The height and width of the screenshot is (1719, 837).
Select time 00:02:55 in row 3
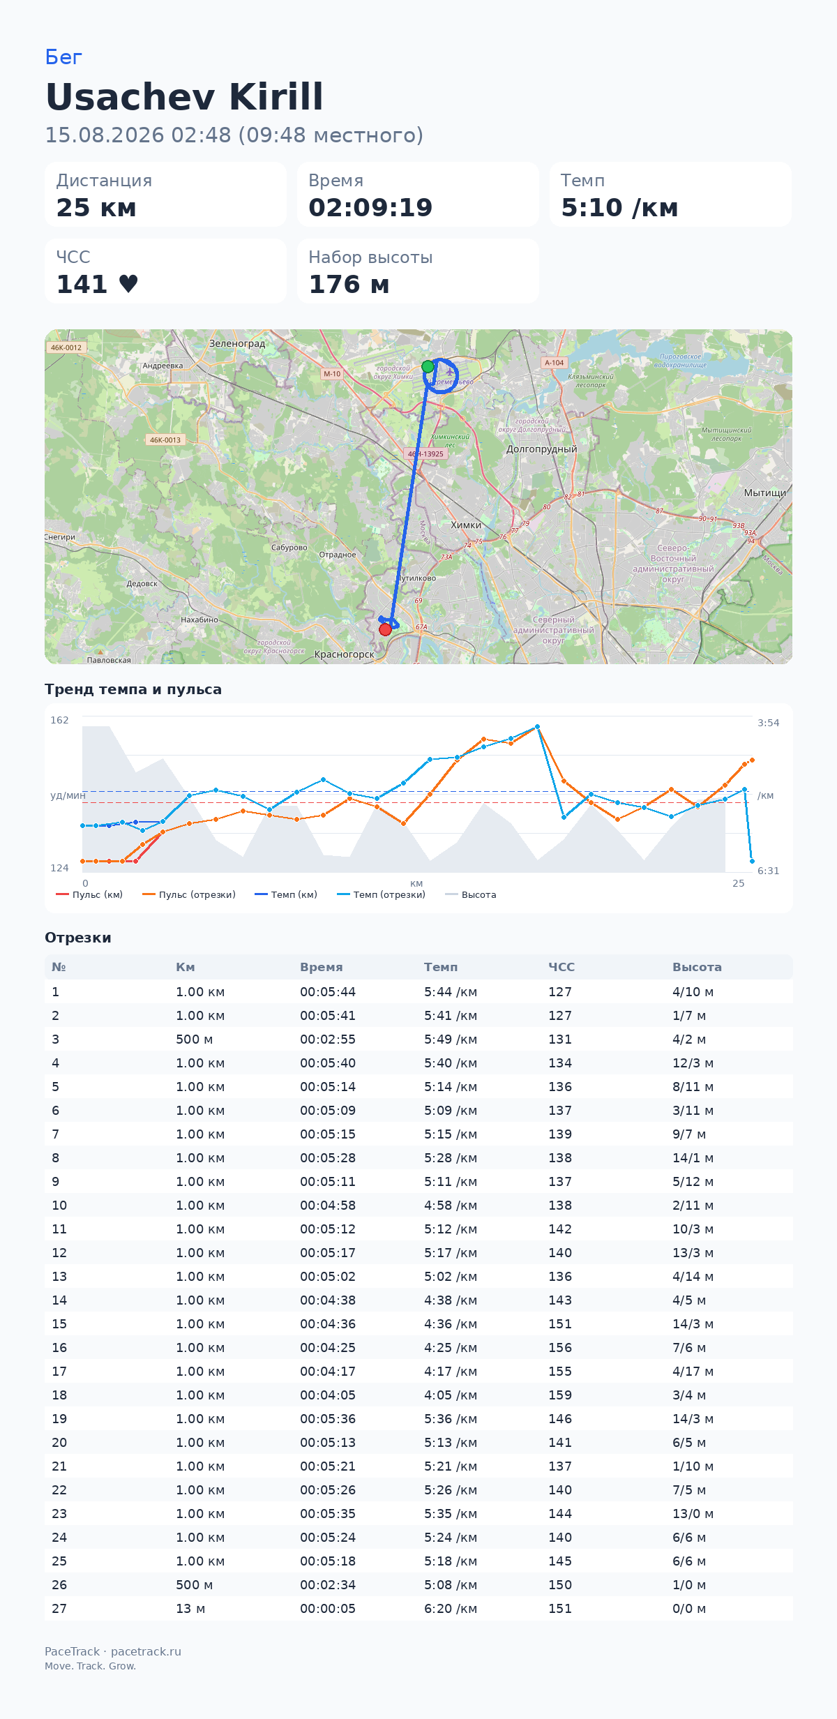click(328, 1039)
